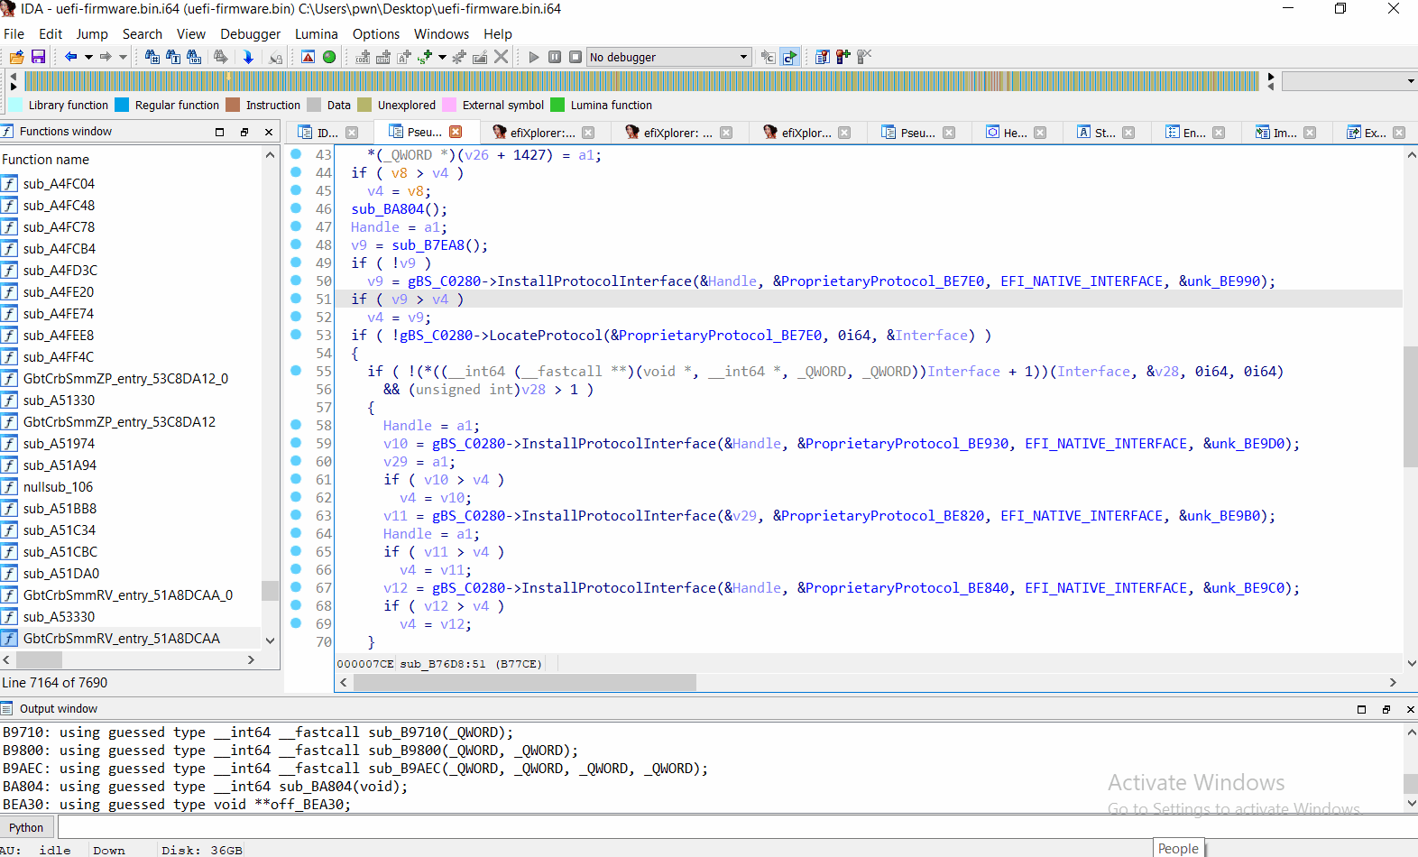Click the convert to string icon
The image size is (1418, 857).
coord(404,57)
